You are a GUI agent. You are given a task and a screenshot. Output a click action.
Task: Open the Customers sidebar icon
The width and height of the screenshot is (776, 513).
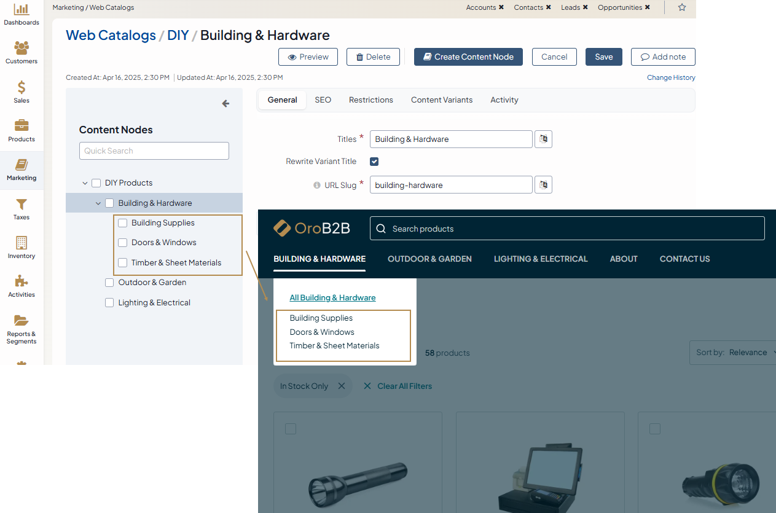pyautogui.click(x=22, y=49)
